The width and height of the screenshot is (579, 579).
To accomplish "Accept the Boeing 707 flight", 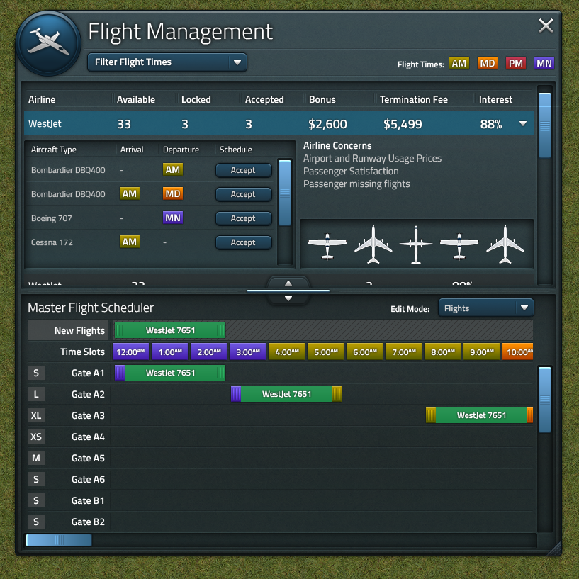I will click(x=243, y=218).
